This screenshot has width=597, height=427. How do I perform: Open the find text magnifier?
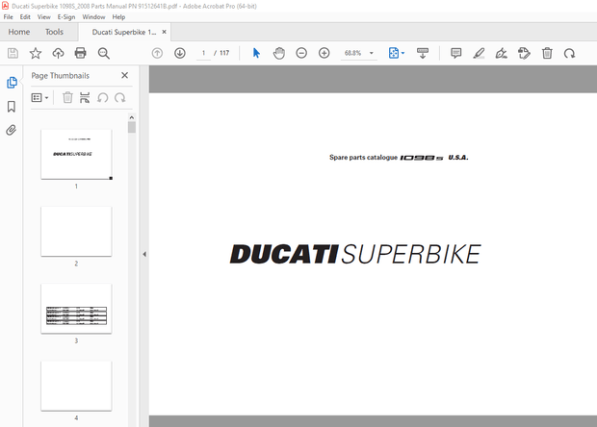[x=104, y=53]
